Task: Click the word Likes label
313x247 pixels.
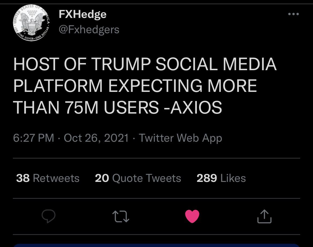Action: [x=233, y=178]
